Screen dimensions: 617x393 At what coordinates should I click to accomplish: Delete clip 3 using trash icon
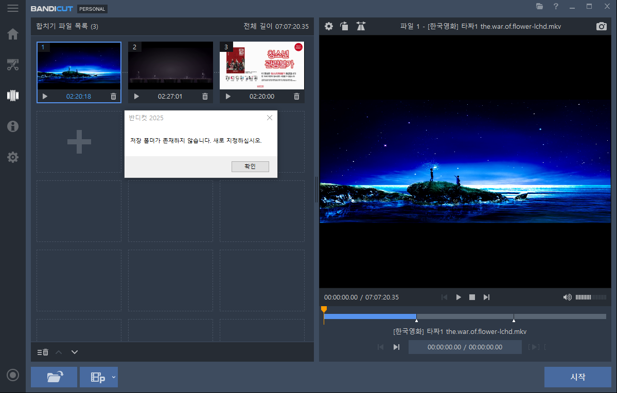tap(297, 96)
